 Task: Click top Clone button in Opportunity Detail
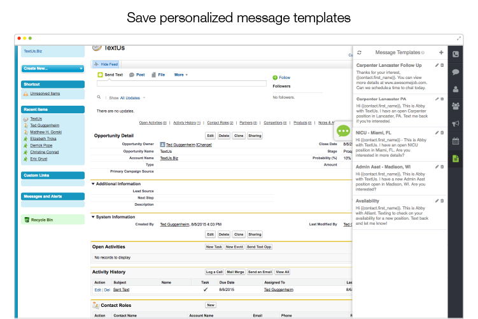click(x=239, y=136)
